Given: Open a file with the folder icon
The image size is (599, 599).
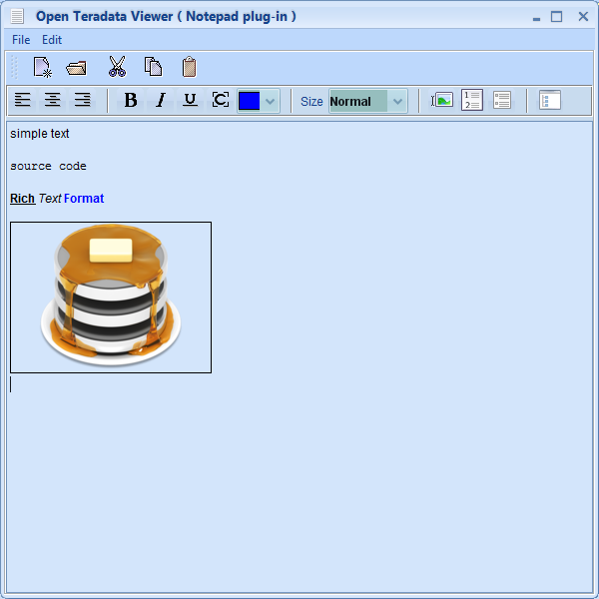Looking at the screenshot, I should point(76,68).
